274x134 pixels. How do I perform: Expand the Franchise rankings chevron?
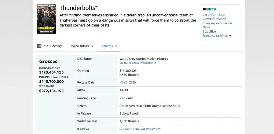[230, 36]
